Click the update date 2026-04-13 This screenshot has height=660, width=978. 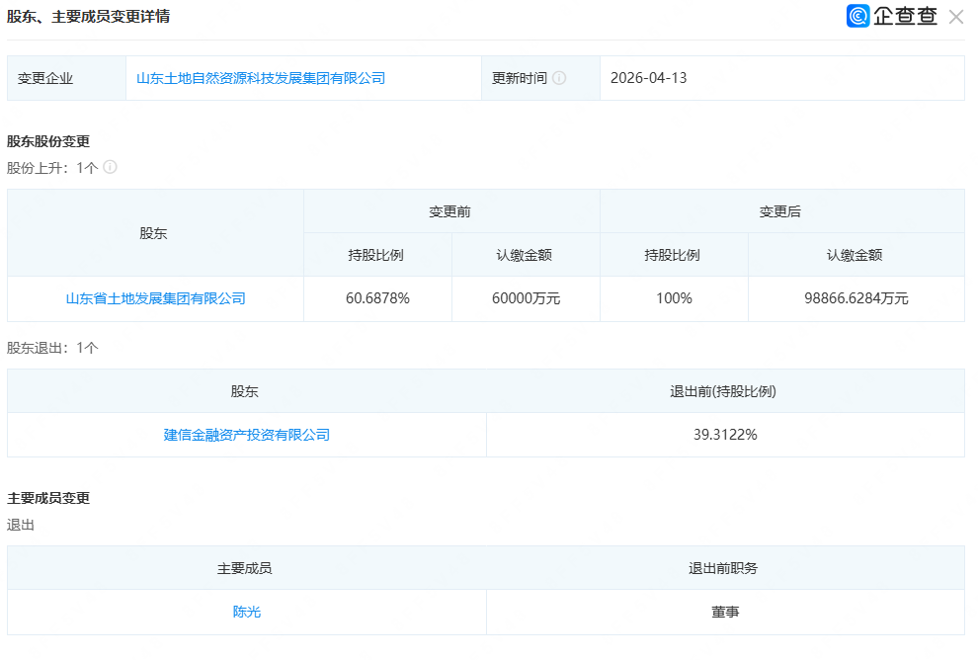[648, 78]
